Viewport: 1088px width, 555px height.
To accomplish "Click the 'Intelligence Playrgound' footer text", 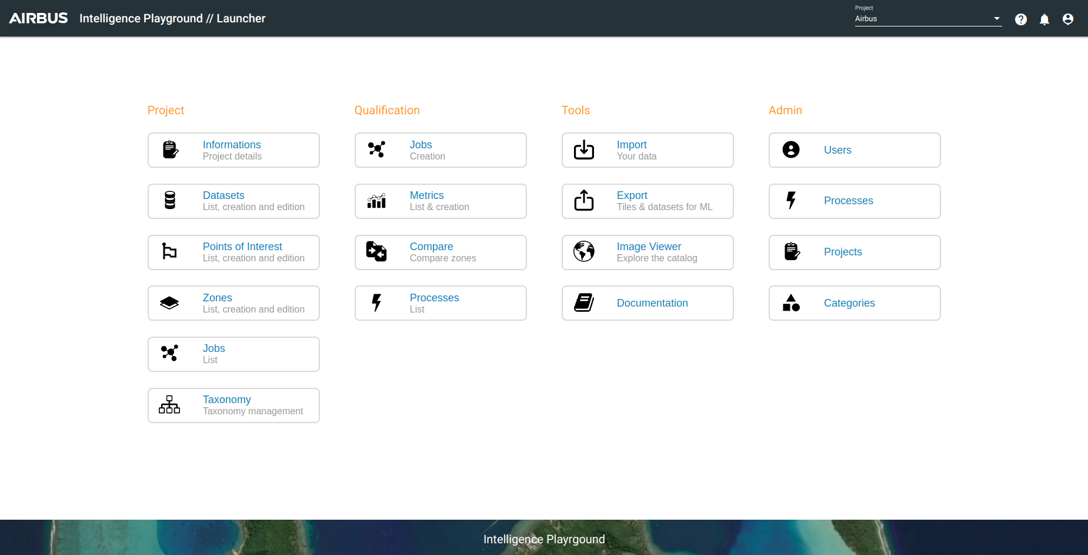I will [544, 539].
